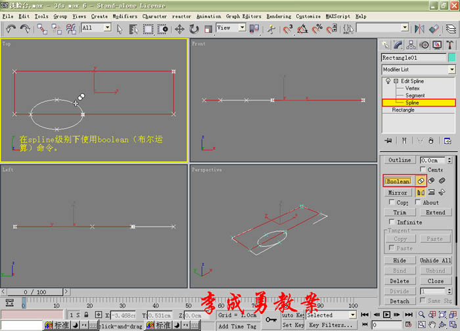Click the Play Animation button
The width and height of the screenshot is (460, 331).
[386, 315]
